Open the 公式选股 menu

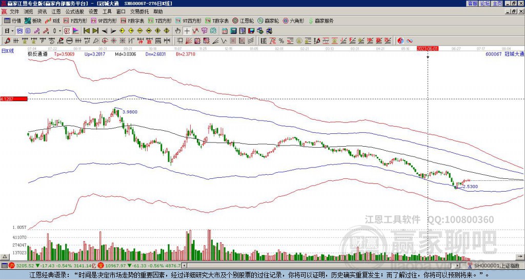[75, 12]
